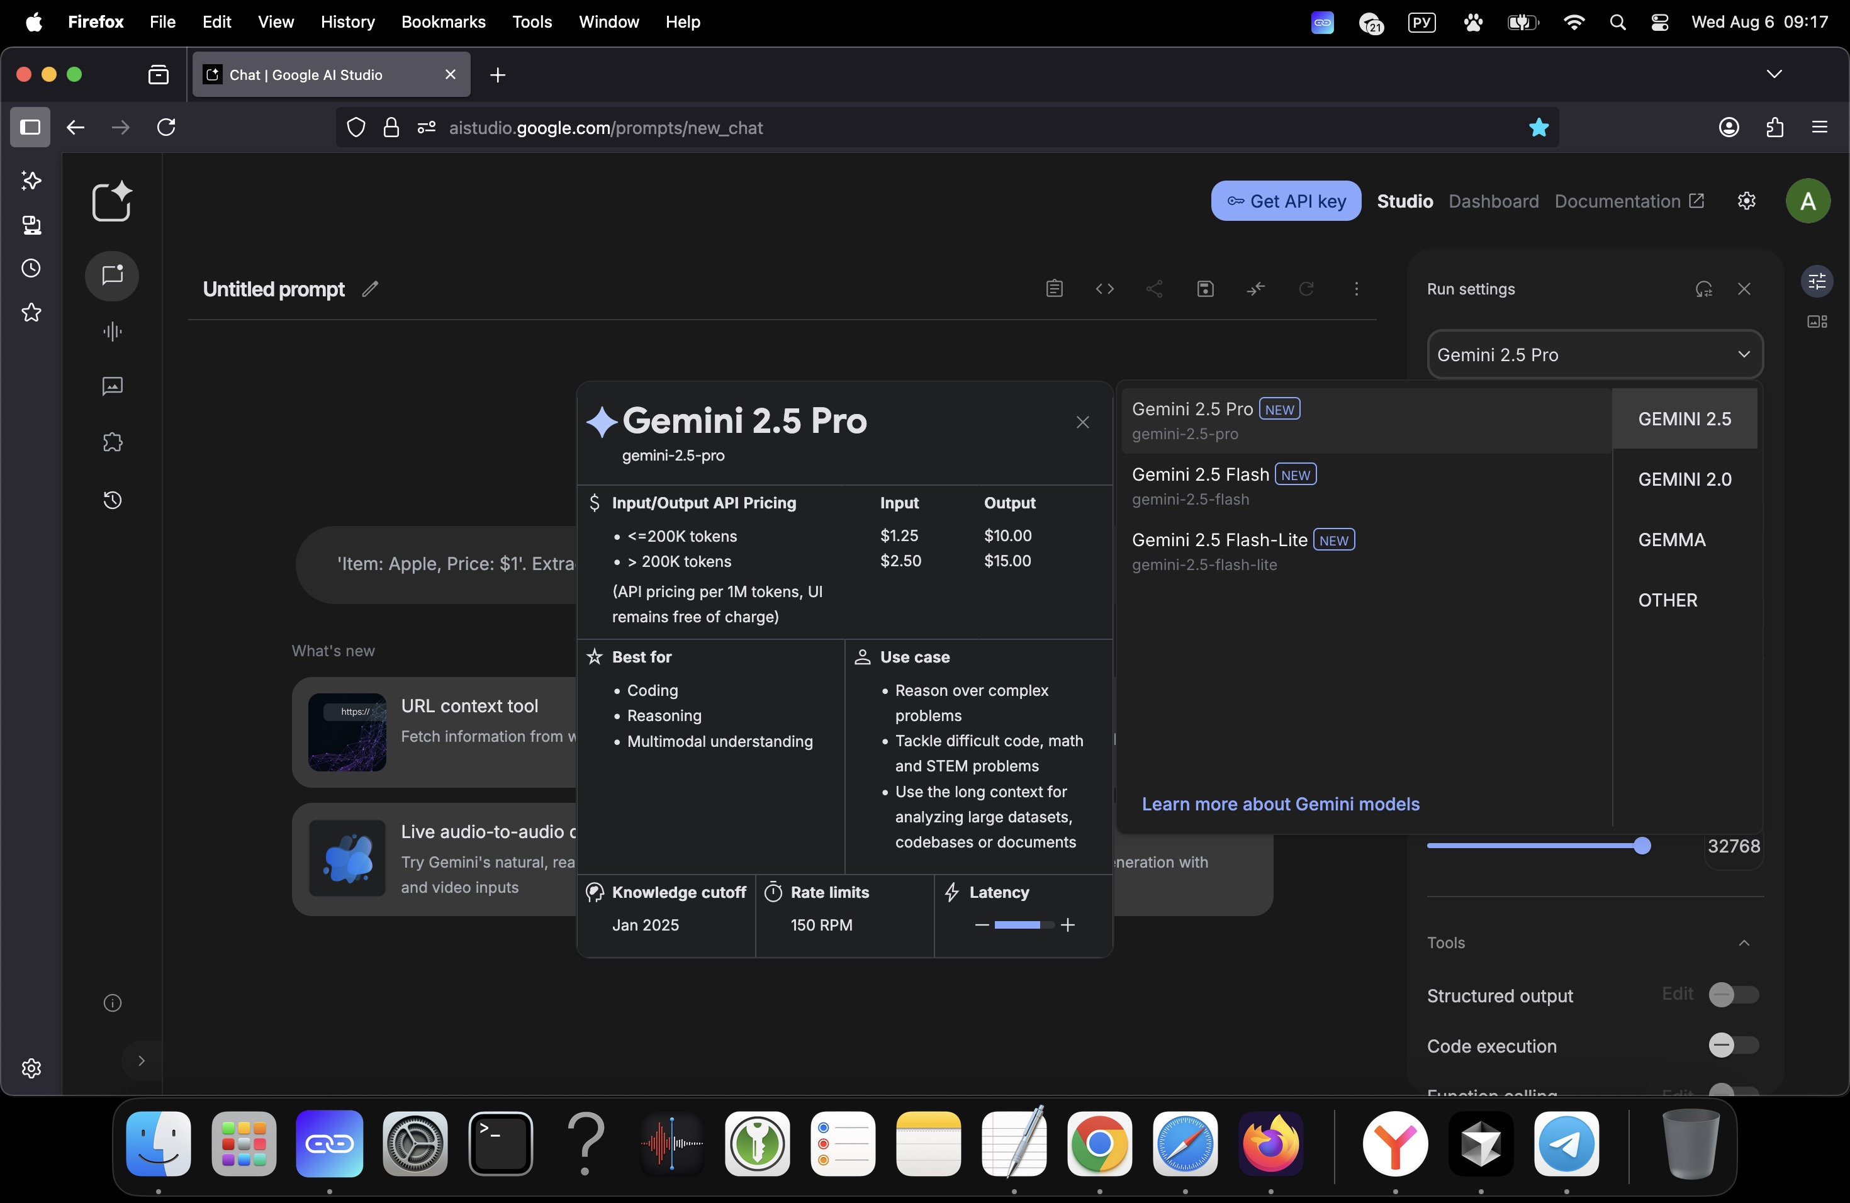Screen dimensions: 1850x1203
Task: Click the save prompt floppy icon
Action: (1205, 289)
